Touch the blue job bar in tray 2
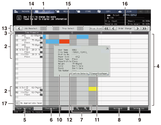 pos(52,41)
